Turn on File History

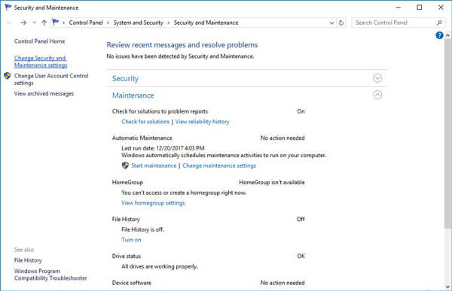pyautogui.click(x=131, y=240)
